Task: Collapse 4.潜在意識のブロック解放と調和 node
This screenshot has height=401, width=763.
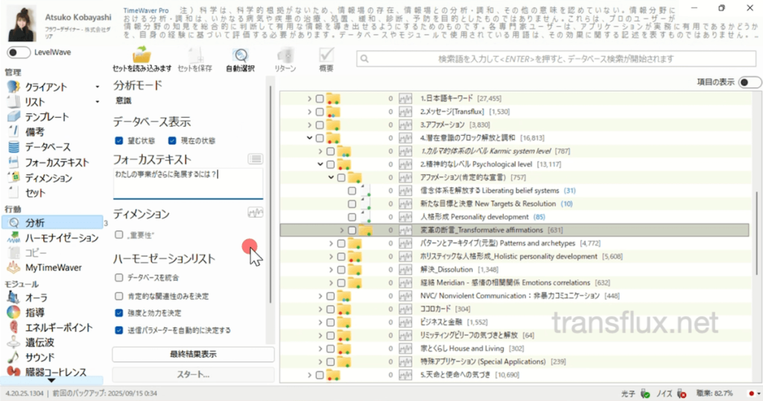Action: coord(309,138)
